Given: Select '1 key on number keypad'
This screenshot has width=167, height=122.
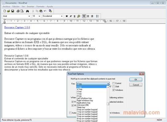Looking at the screenshot, I should (x=91, y=112).
